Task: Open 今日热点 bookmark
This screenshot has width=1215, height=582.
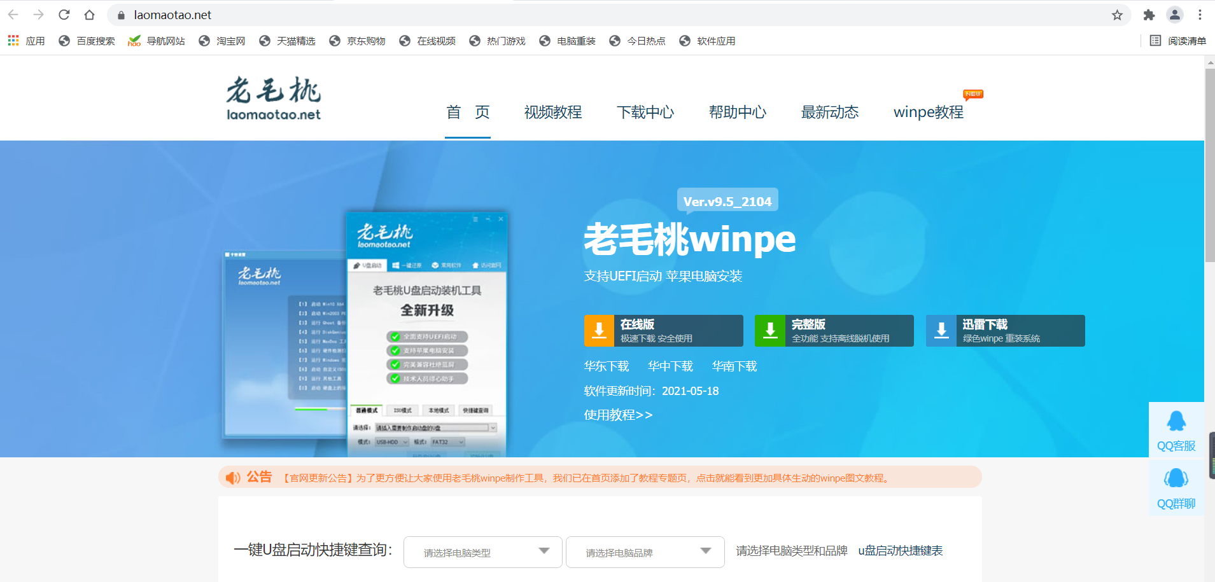Action: click(637, 41)
